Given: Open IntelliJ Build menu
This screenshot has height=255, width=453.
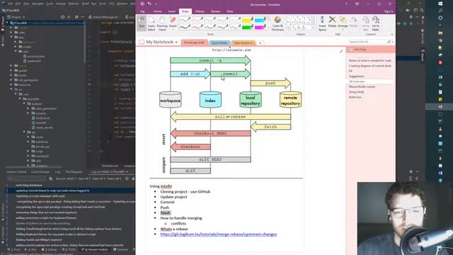Looking at the screenshot, I should click(x=85, y=4).
